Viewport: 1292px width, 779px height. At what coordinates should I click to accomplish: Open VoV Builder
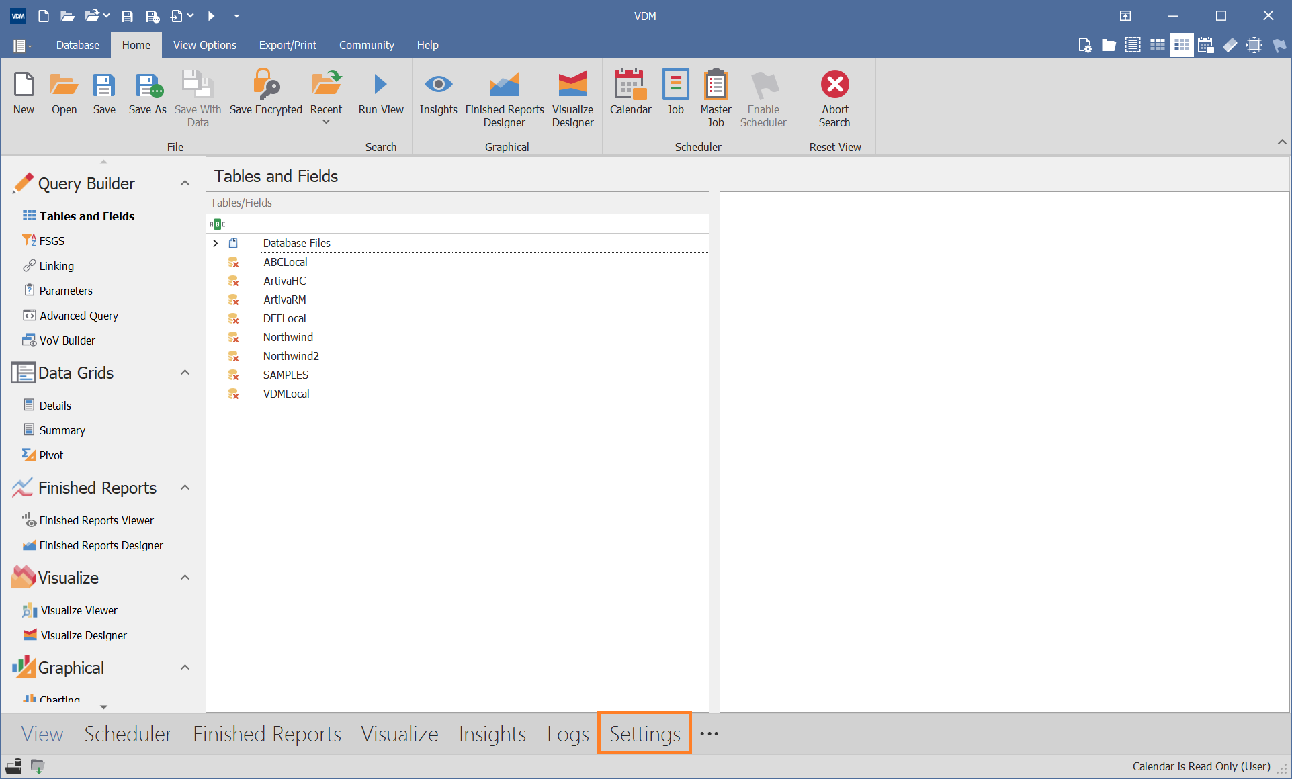coord(67,340)
